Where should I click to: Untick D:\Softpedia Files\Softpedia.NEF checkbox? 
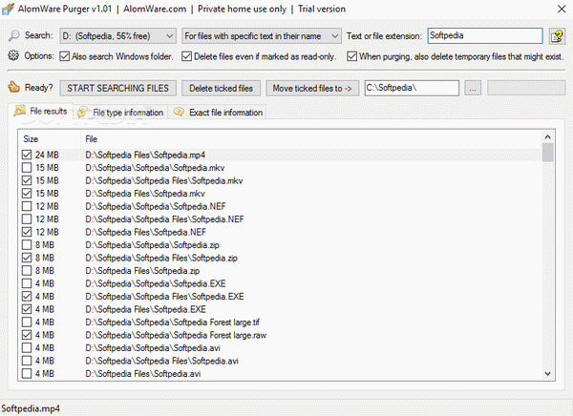(x=27, y=232)
